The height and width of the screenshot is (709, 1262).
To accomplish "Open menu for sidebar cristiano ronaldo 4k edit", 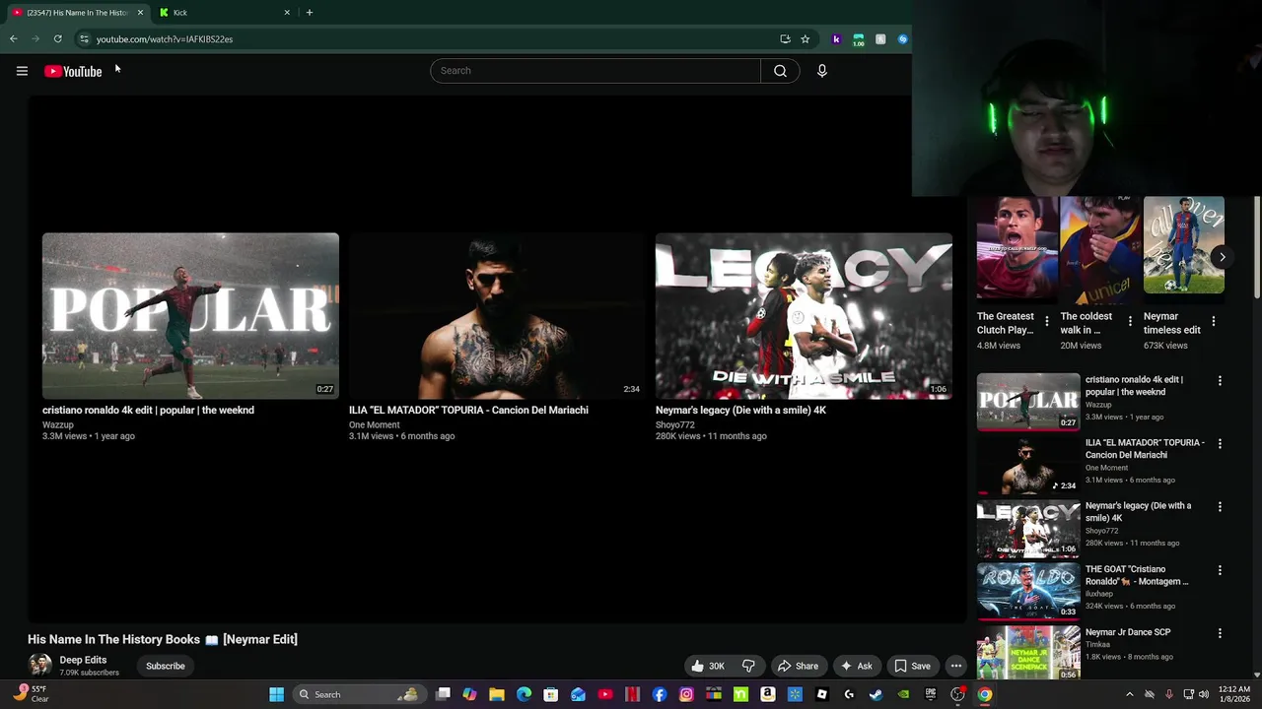I will click(x=1220, y=381).
